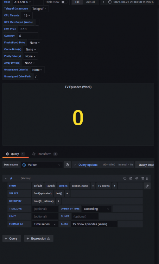Toggle raw query edit mode pencil
This screenshot has width=159, height=264.
pyautogui.click(x=147, y=186)
